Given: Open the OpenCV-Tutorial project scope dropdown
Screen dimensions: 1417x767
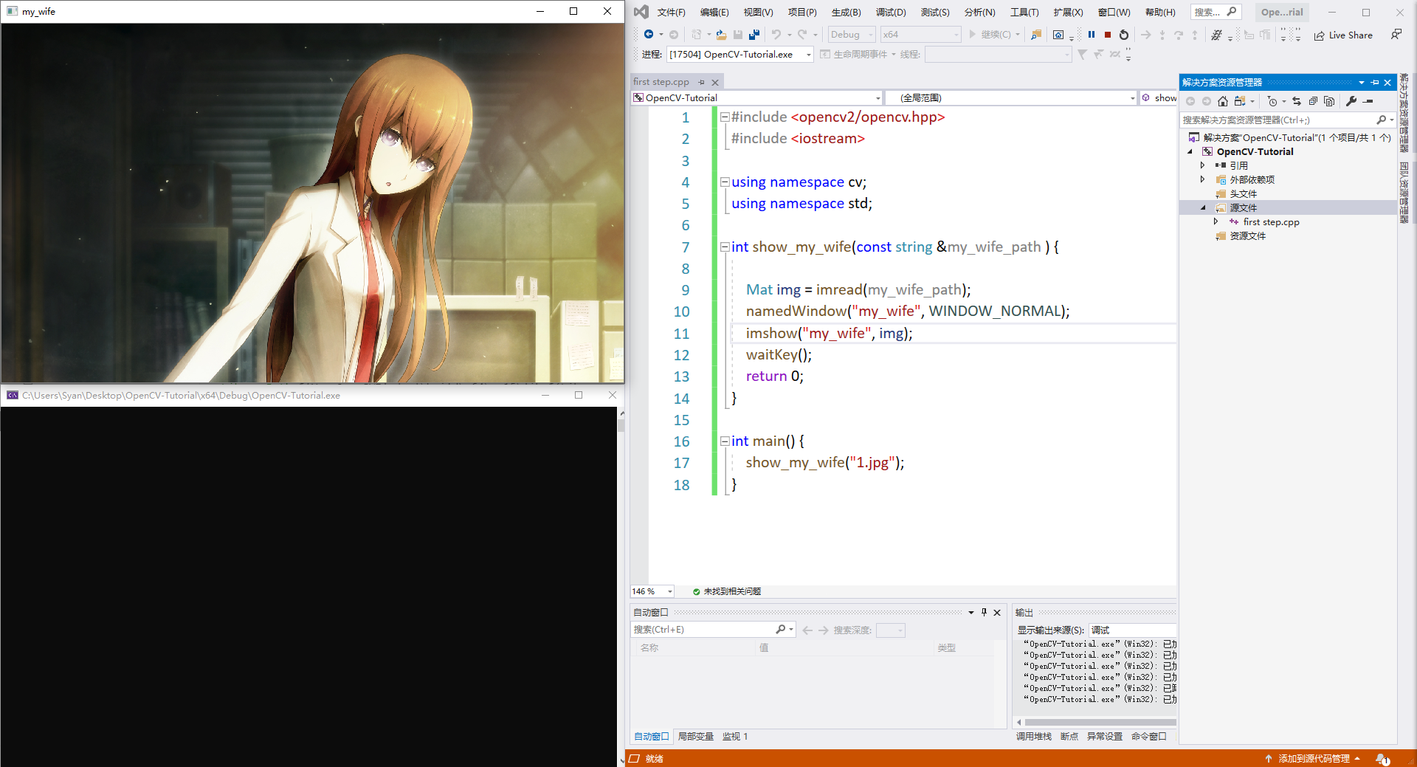Looking at the screenshot, I should click(756, 97).
